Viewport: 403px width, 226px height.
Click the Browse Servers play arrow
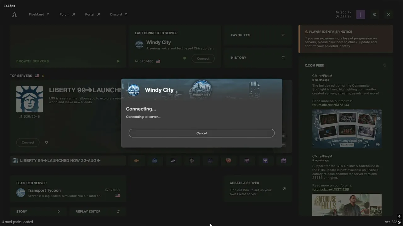[118, 61]
